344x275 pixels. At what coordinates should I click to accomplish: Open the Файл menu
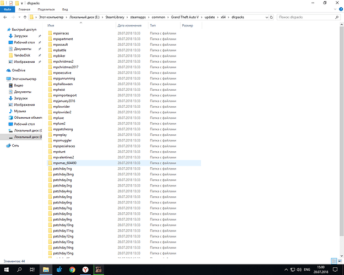(x=7, y=9)
